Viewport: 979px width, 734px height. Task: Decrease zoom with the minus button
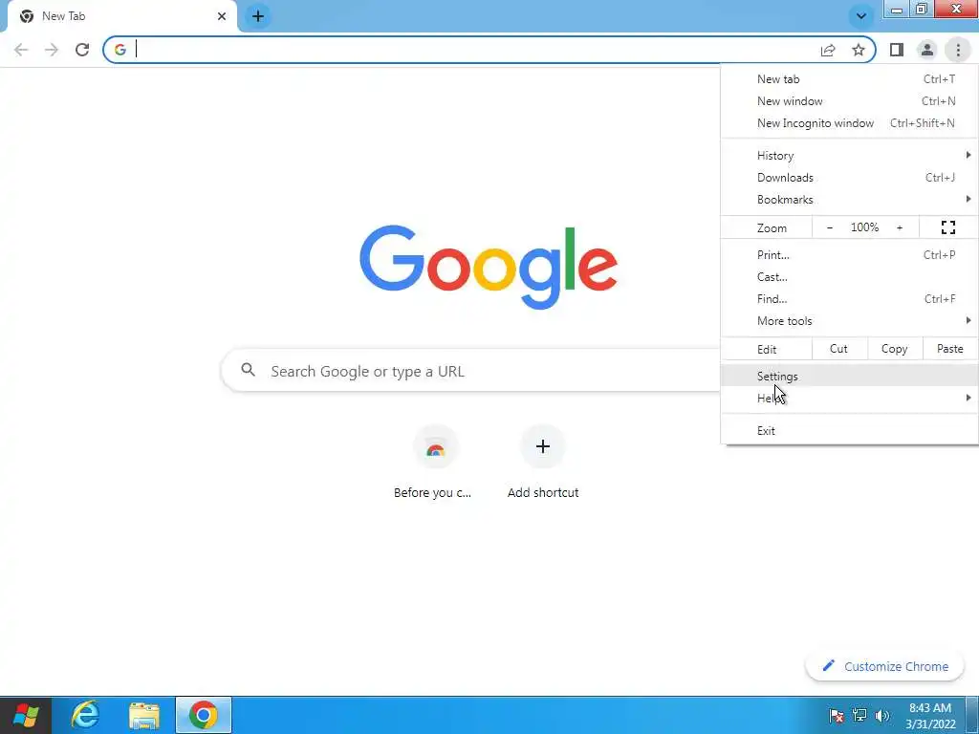(x=830, y=227)
